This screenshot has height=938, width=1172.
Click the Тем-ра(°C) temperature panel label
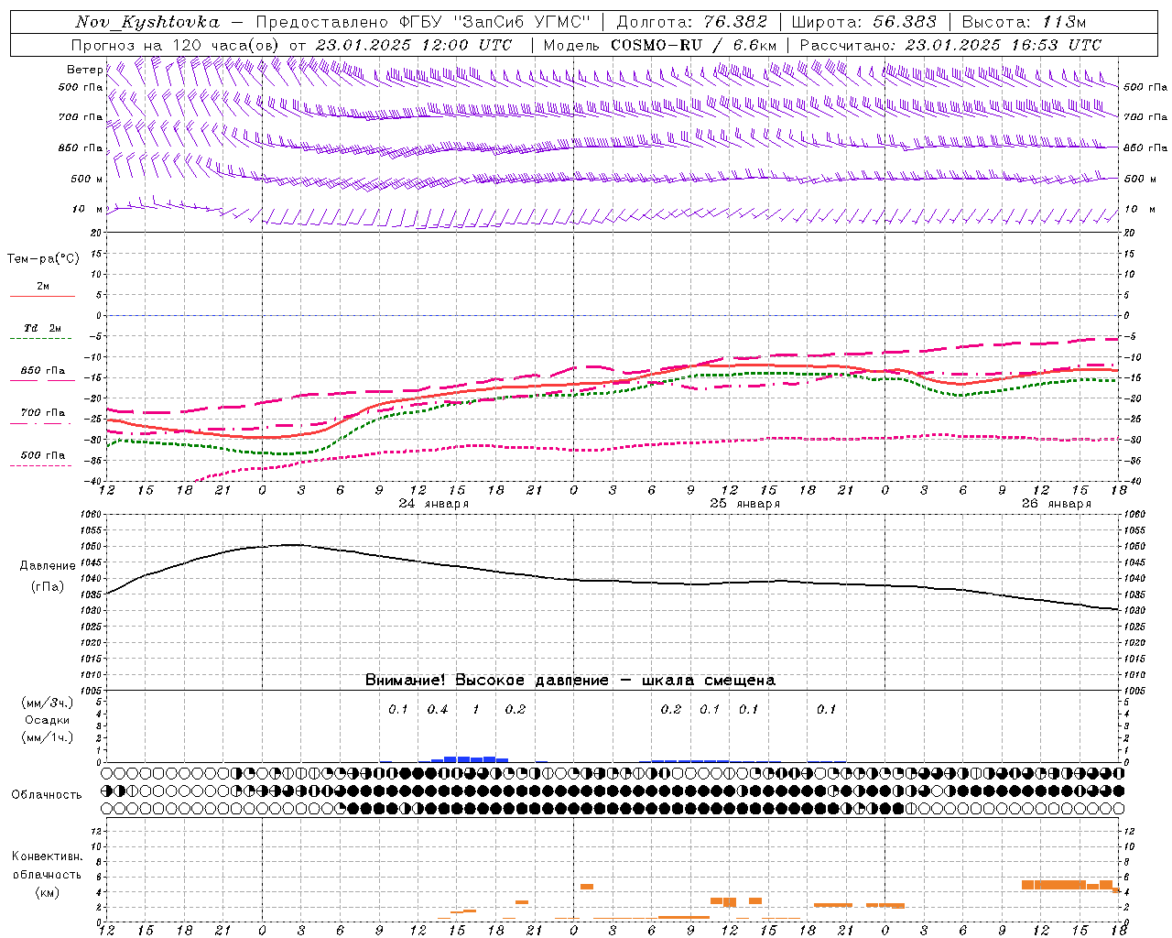[43, 259]
